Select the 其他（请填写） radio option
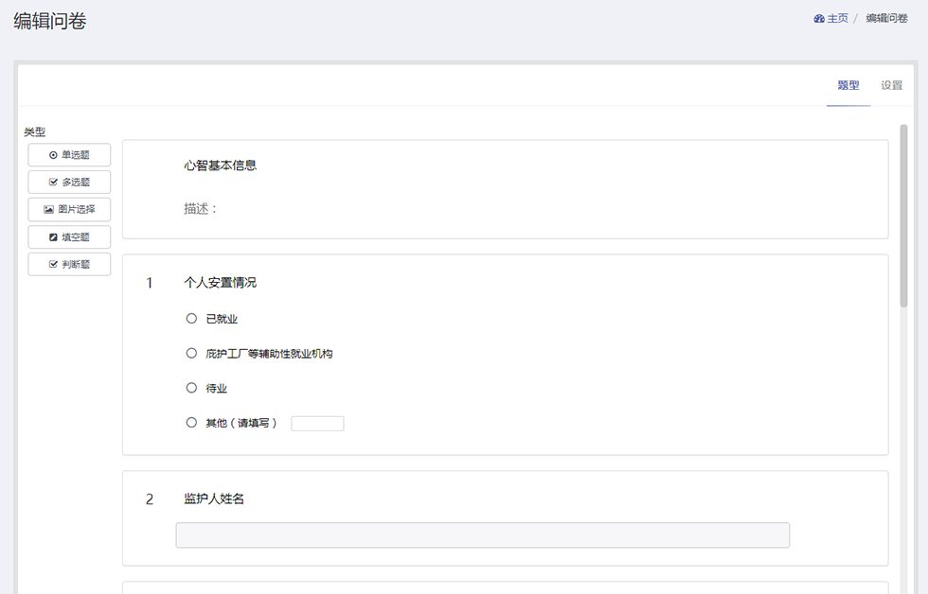This screenshot has height=594, width=928. [x=191, y=423]
